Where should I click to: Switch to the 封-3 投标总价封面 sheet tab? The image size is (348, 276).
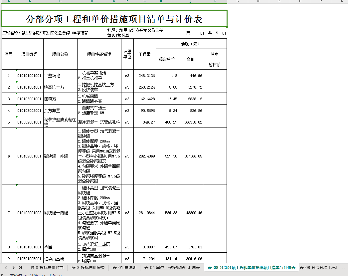pyautogui.click(x=47, y=268)
